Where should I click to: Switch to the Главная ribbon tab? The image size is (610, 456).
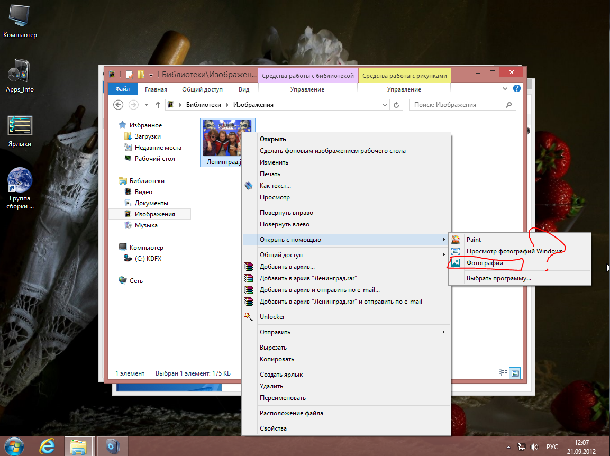[156, 89]
